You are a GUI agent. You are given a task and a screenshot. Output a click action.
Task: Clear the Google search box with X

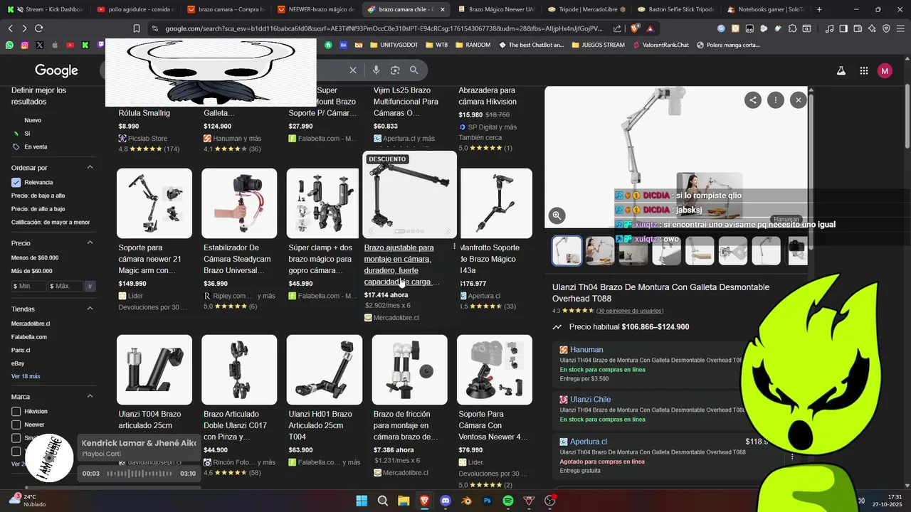(352, 70)
